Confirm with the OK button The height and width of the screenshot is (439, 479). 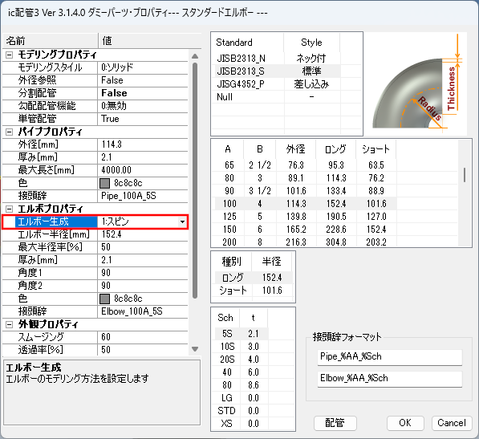coord(405,423)
